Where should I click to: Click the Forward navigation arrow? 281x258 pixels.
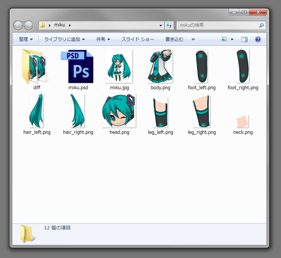28,25
